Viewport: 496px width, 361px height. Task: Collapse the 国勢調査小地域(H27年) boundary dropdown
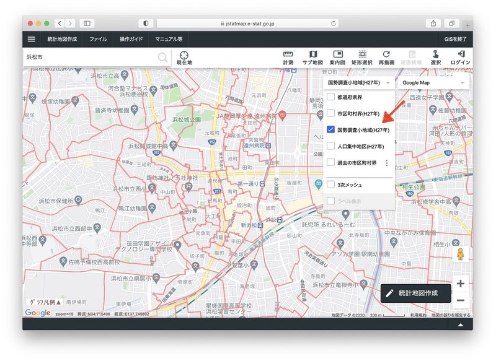[359, 83]
